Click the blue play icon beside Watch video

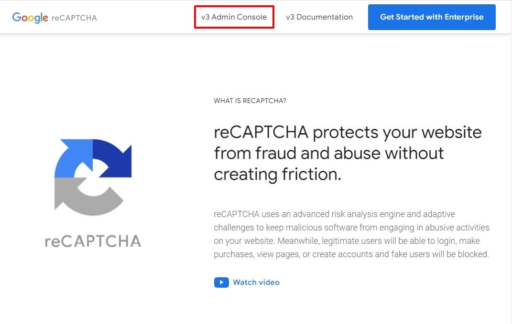(x=221, y=282)
